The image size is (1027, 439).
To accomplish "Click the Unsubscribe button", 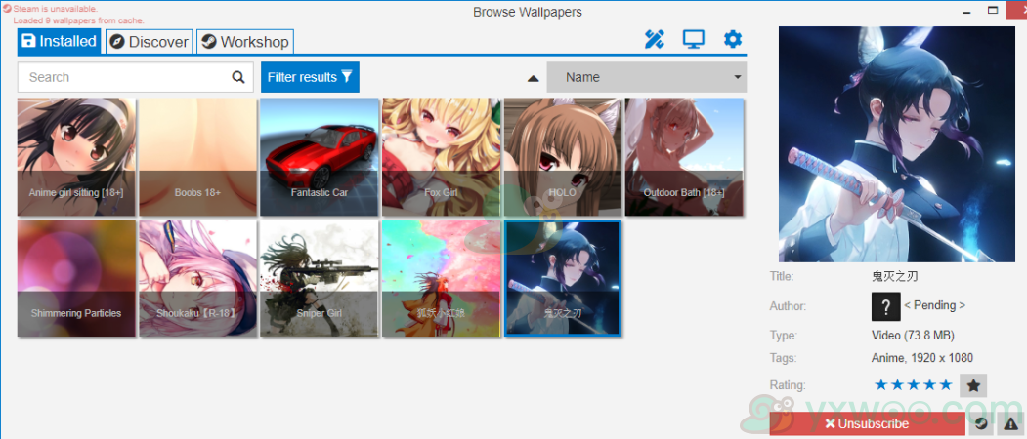I will (x=867, y=424).
